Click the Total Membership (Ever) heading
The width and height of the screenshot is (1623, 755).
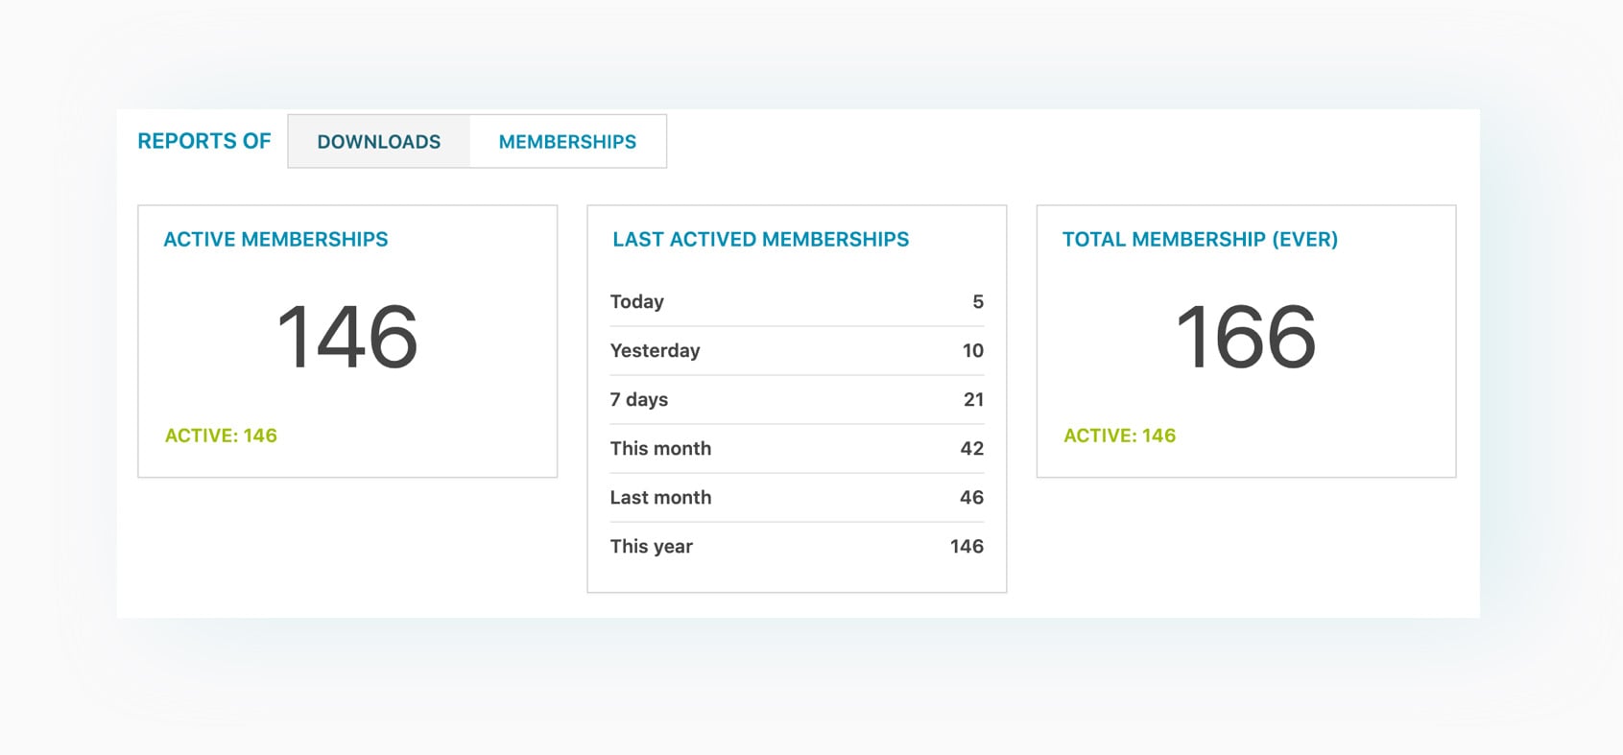click(x=1200, y=240)
